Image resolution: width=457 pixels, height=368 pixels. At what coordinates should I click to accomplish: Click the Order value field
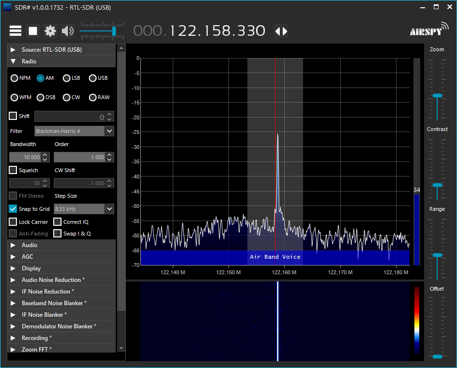(x=79, y=157)
